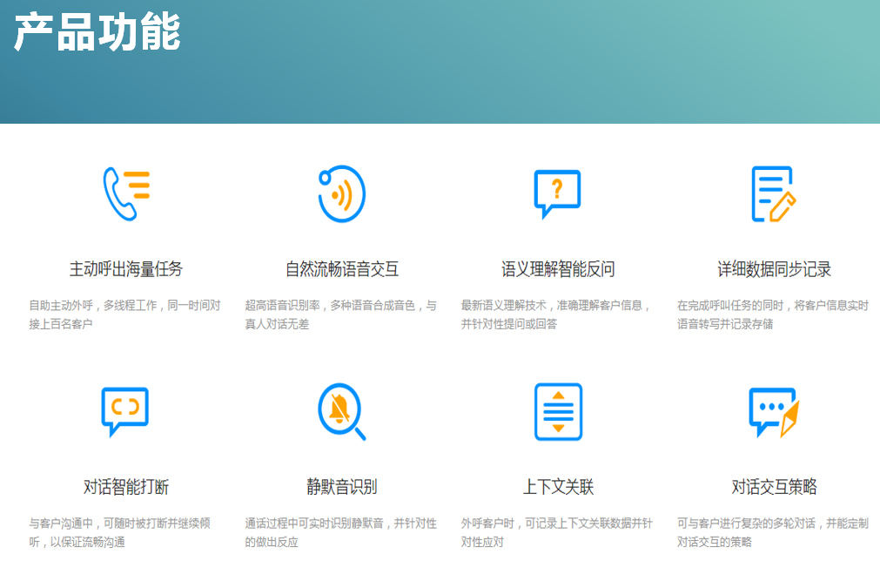Click the chat bubble with pen icon
The height and width of the screenshot is (568, 880).
774,412
